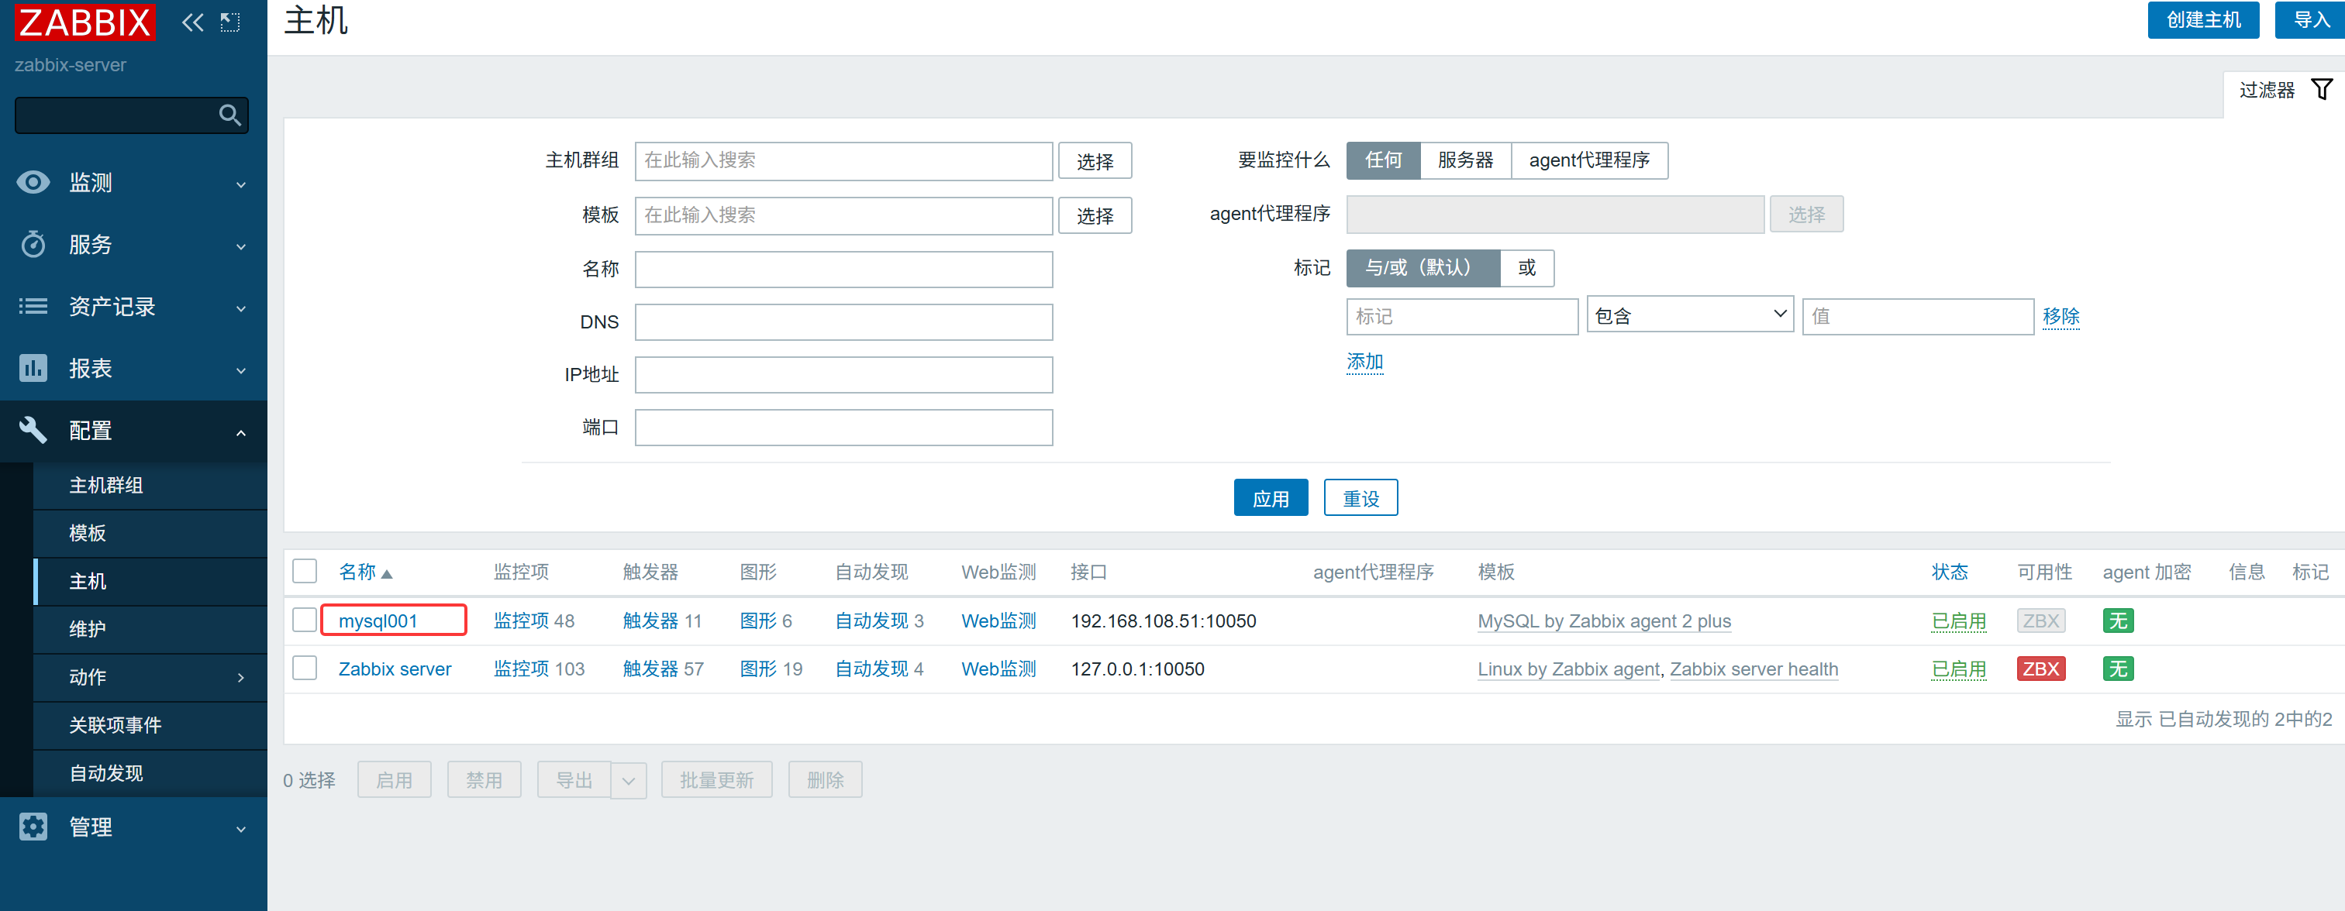
Task: Focus the sidebar search box
Action: tap(131, 115)
